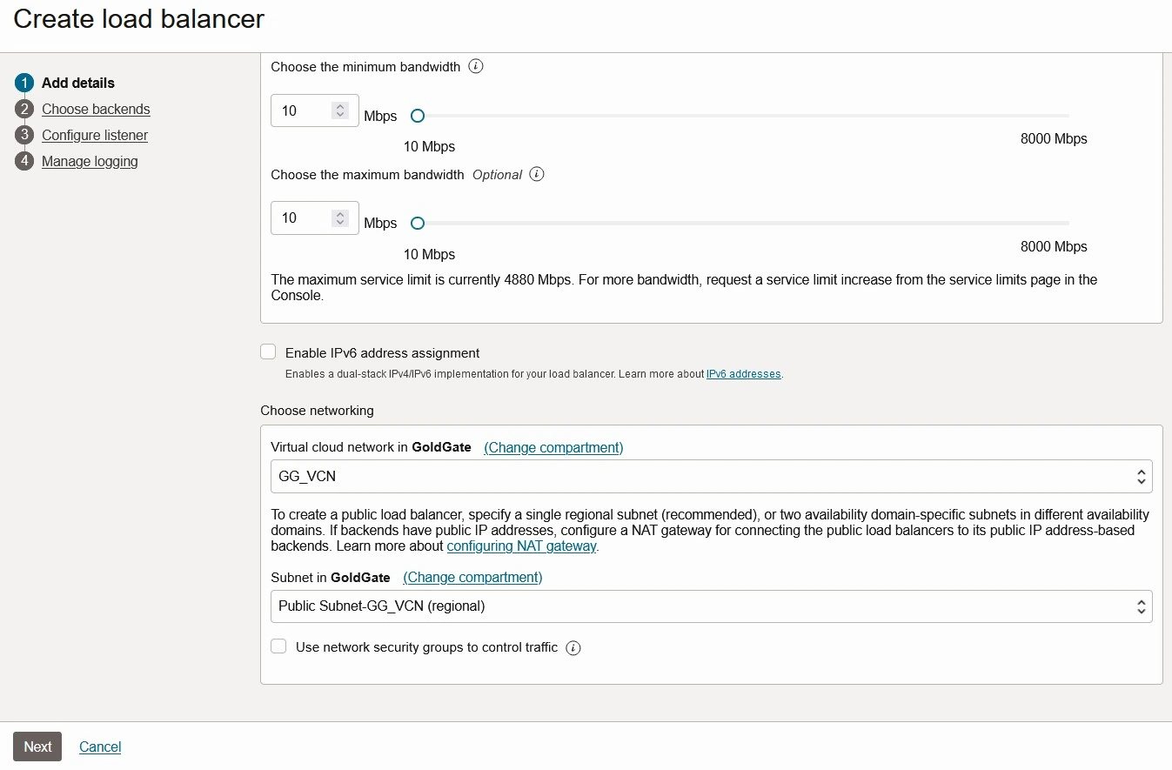
Task: Go to the Choose backends step
Action: 97,109
